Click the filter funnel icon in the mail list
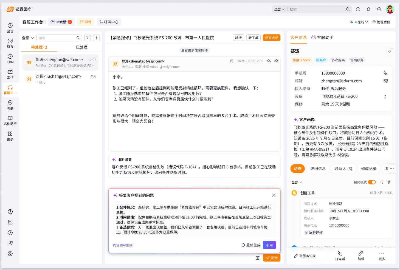 point(88,38)
